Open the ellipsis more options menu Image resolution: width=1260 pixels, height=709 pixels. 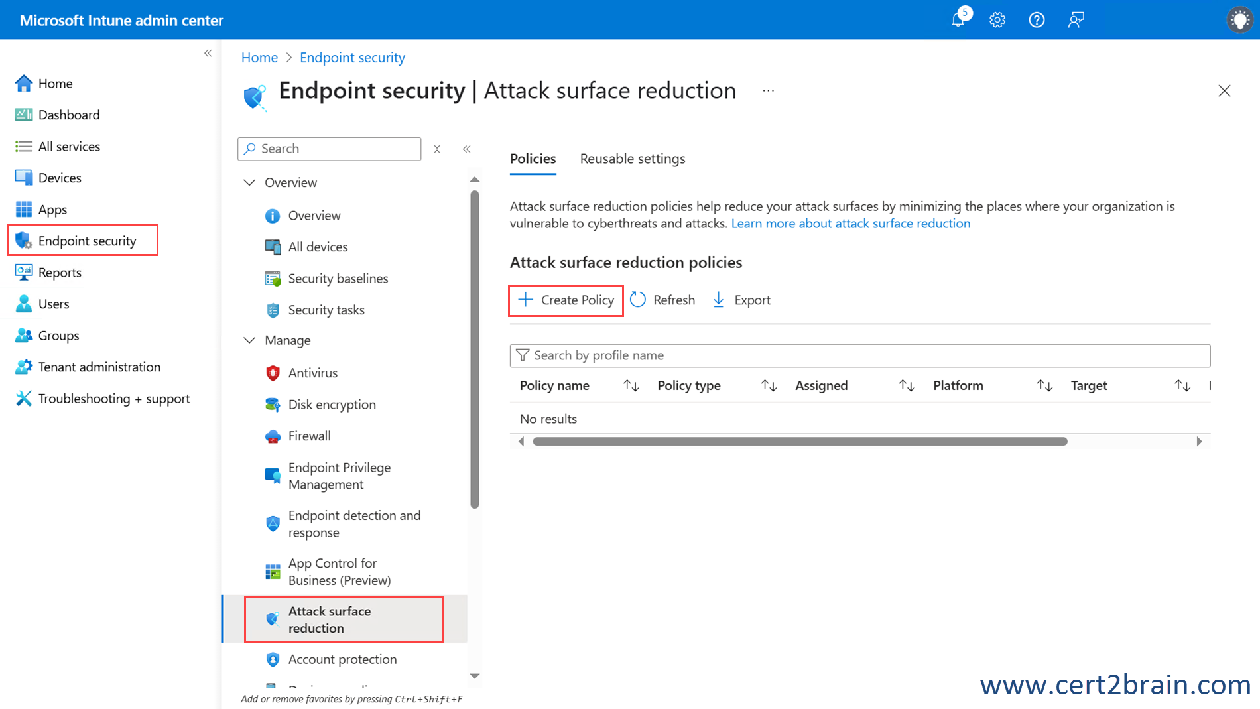coord(768,91)
